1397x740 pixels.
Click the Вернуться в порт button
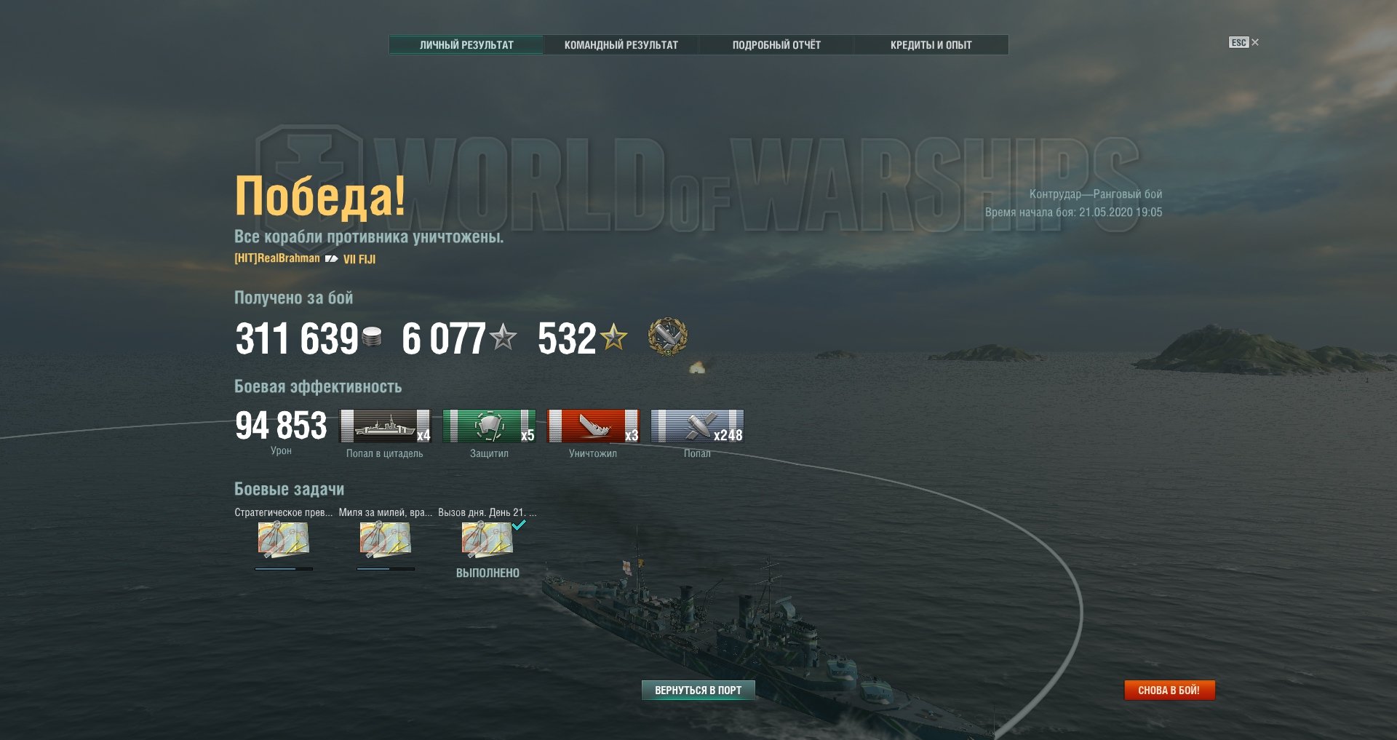pos(698,690)
